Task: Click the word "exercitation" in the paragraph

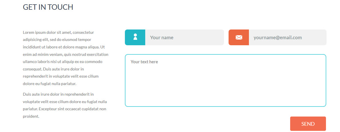Action: 97,54
